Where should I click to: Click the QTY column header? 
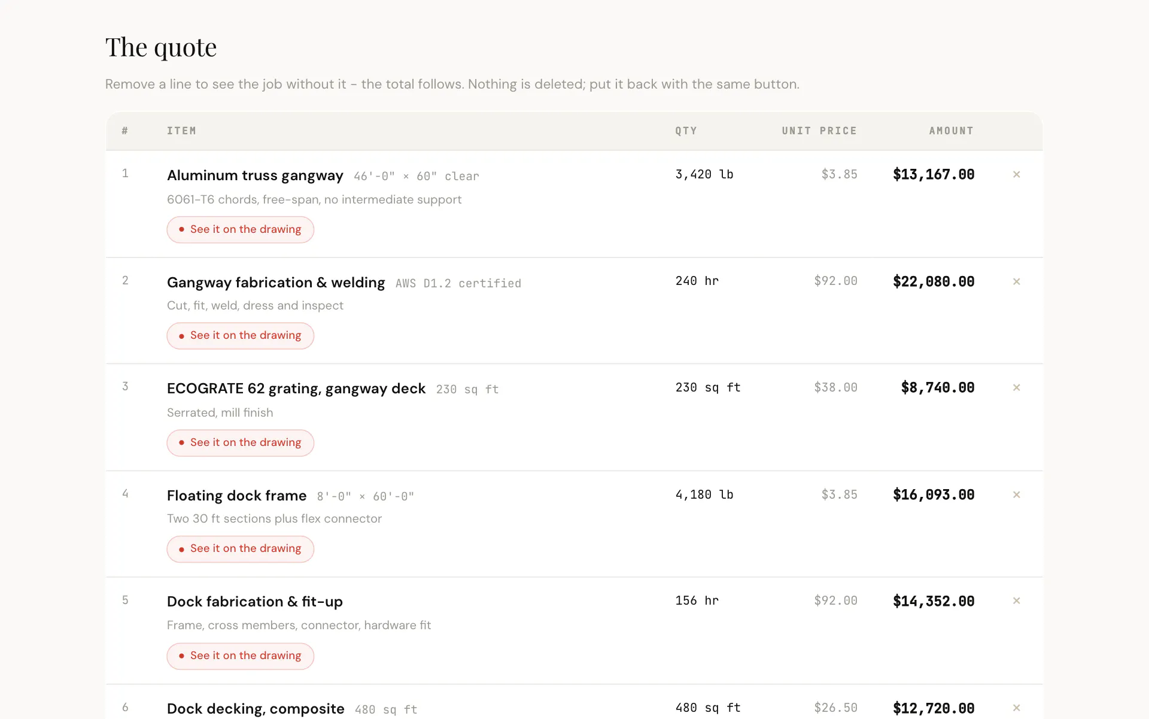click(686, 131)
